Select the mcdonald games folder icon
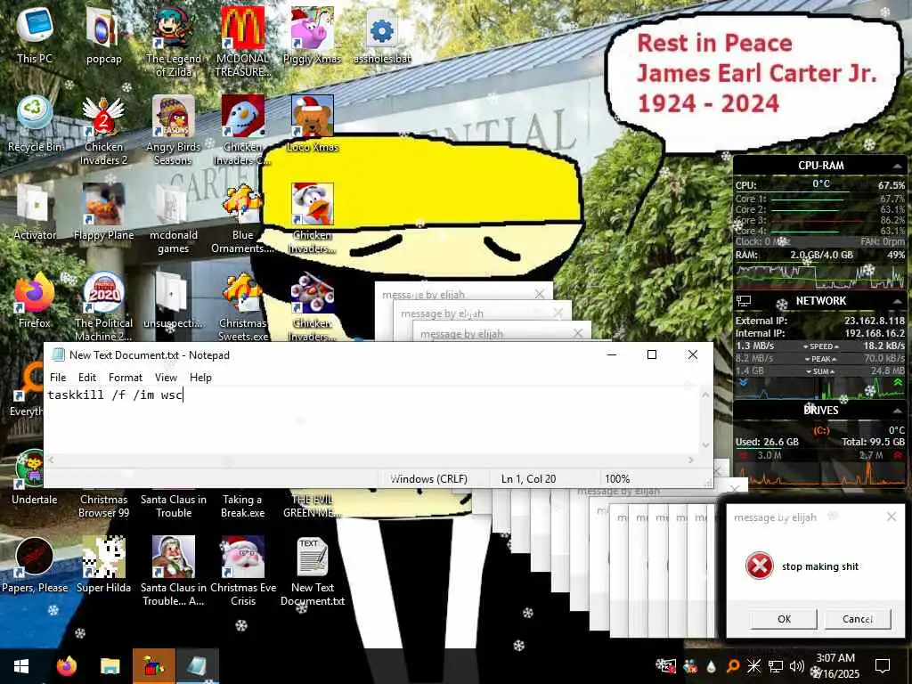 [x=174, y=217]
